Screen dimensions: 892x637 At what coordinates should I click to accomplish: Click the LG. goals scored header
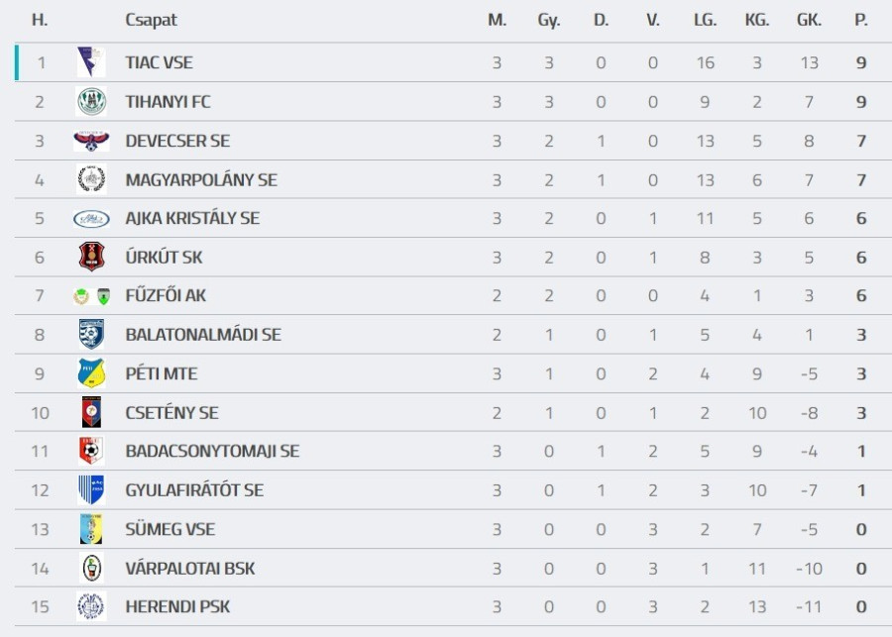(705, 20)
